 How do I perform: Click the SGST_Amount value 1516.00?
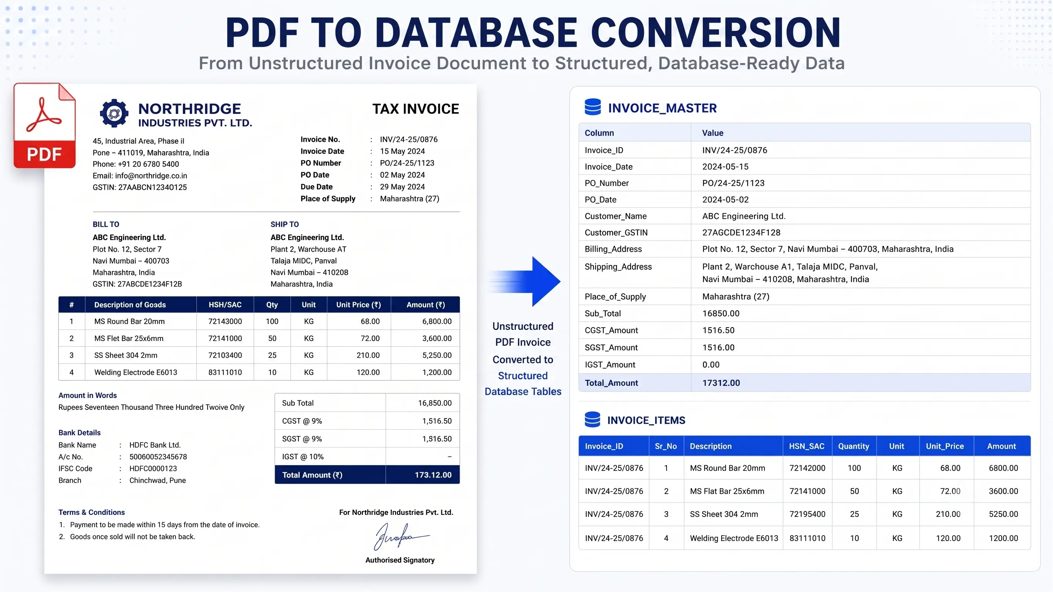click(x=718, y=348)
